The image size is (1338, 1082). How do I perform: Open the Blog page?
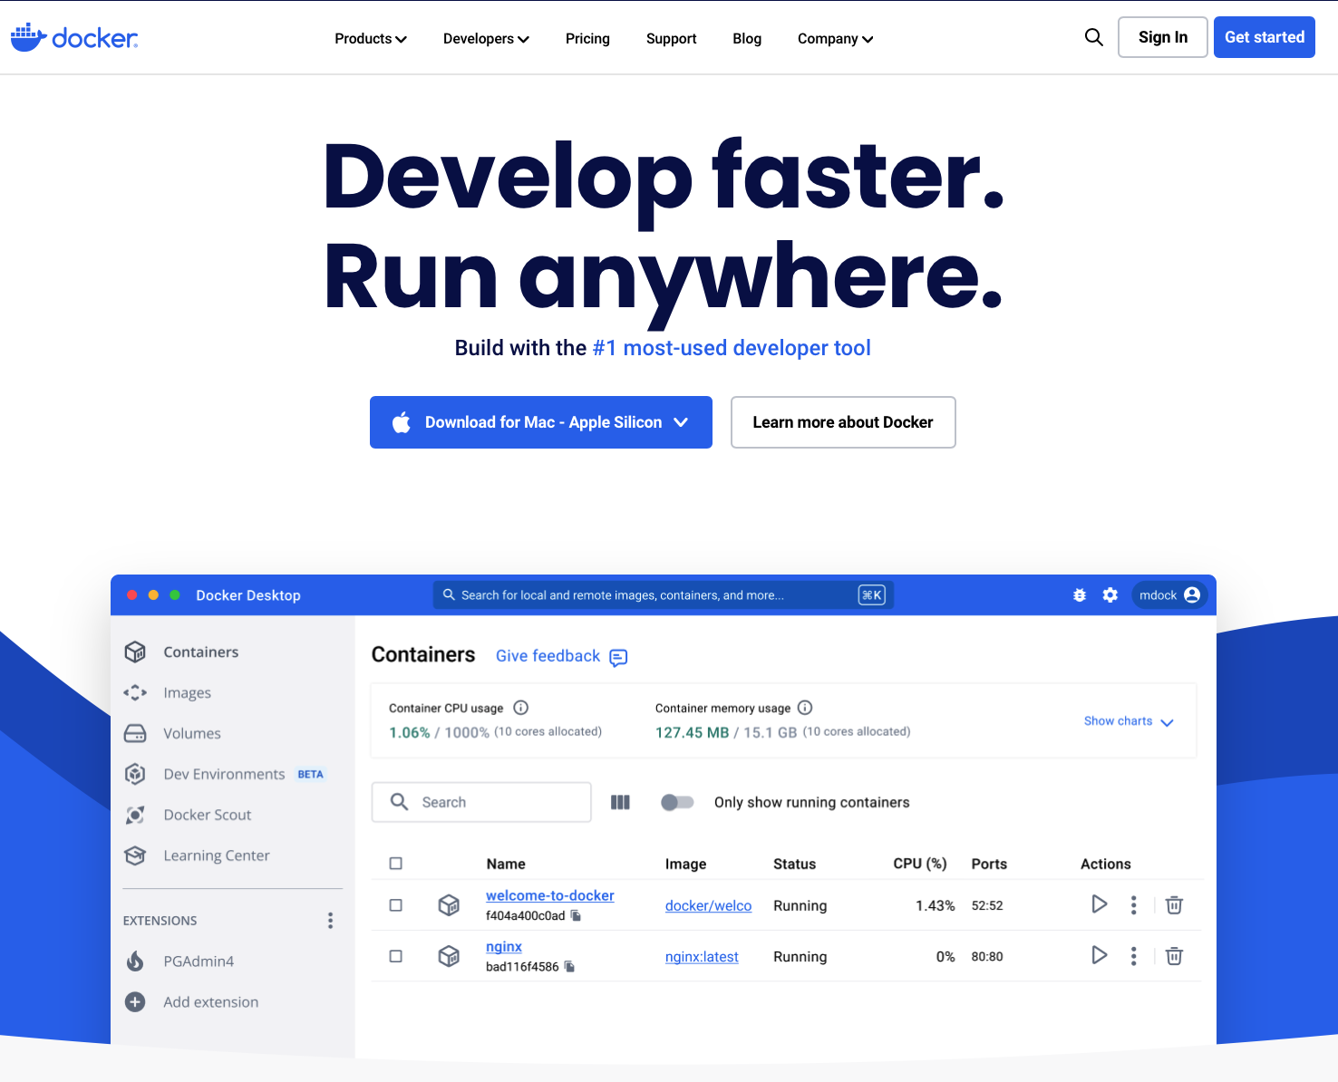tap(747, 38)
